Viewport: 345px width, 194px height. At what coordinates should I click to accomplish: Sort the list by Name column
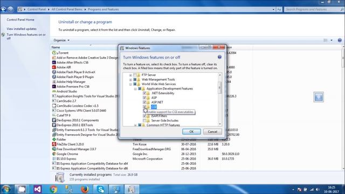coord(56,47)
